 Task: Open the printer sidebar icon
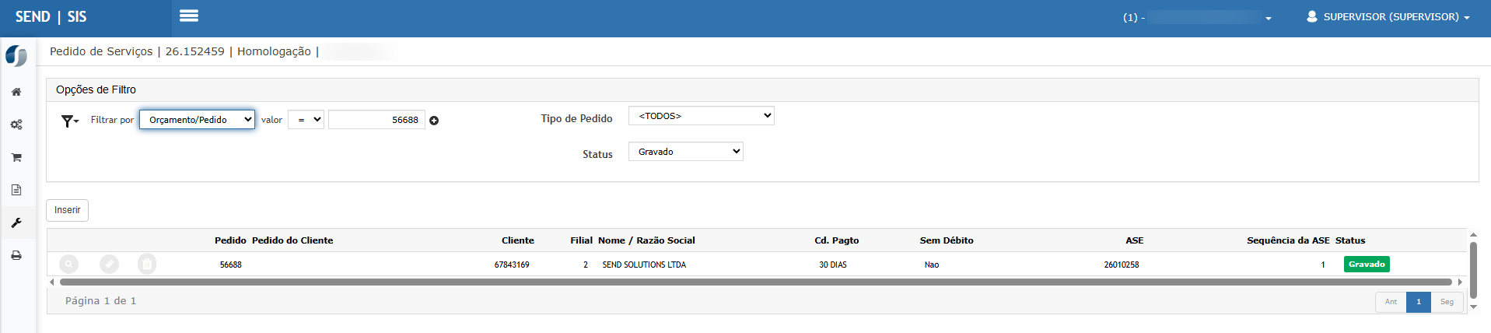[x=16, y=255]
